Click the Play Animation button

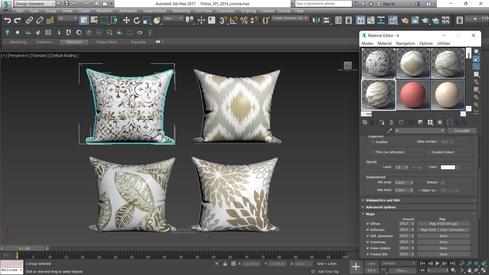pos(437,264)
